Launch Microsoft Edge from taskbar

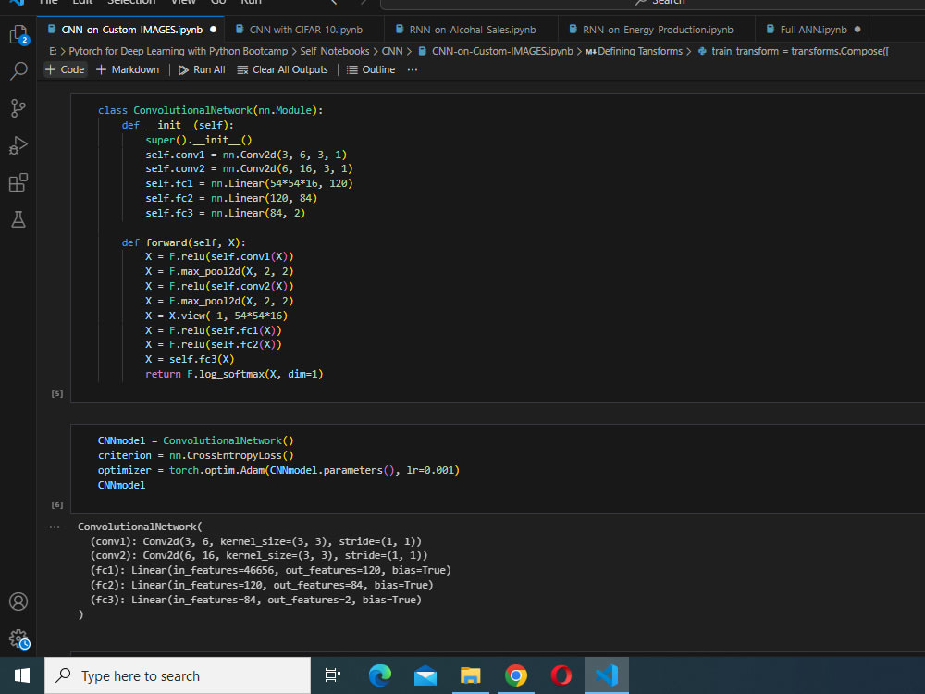point(380,675)
